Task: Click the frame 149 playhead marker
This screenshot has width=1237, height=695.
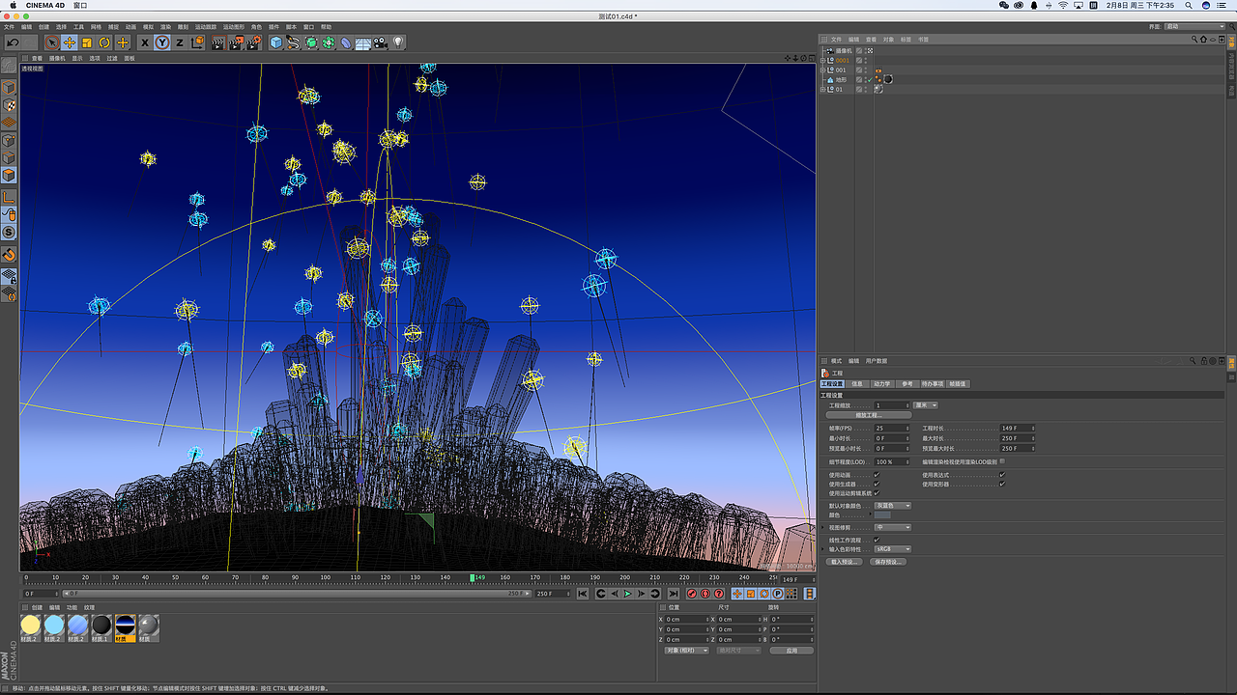Action: [474, 577]
